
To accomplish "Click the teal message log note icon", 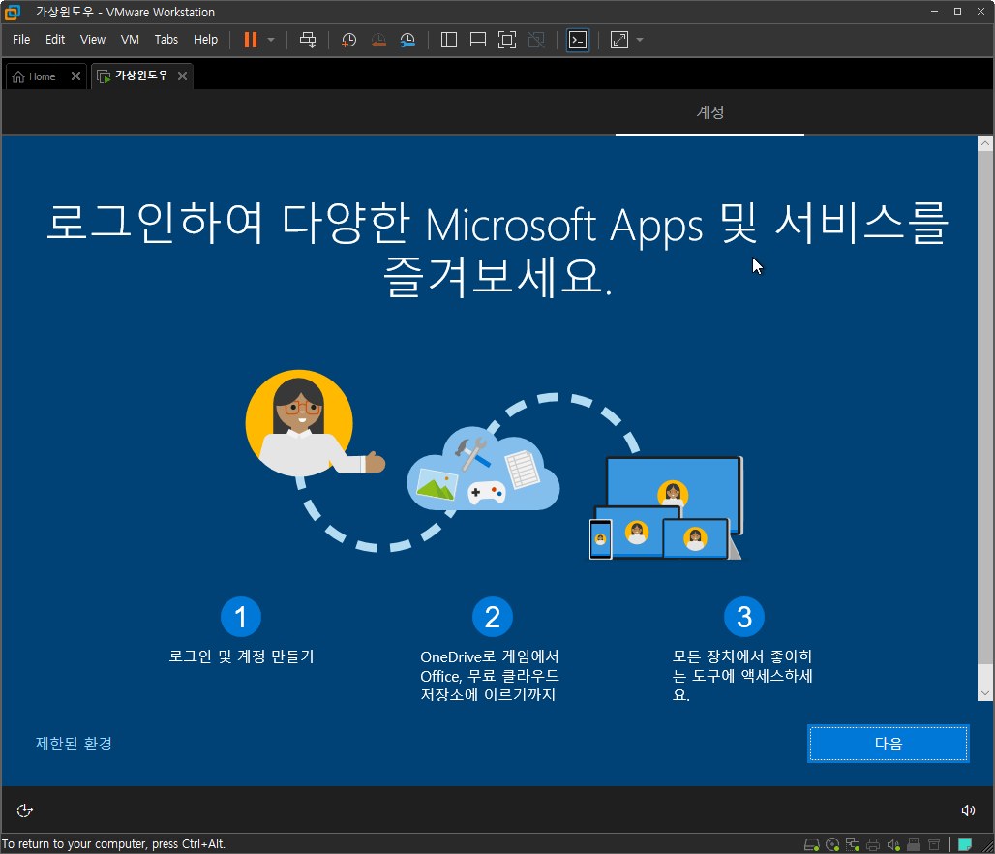I will tap(965, 844).
